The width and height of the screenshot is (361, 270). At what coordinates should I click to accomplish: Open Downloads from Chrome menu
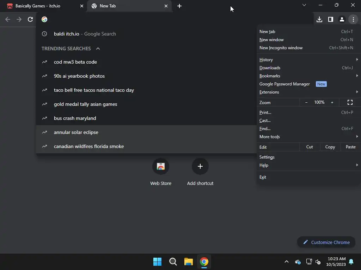point(308,68)
